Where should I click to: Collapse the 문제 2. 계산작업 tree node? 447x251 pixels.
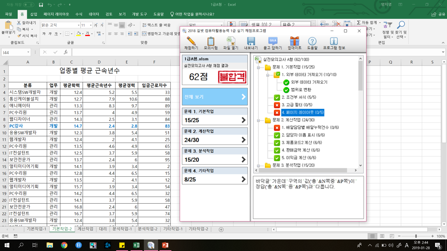[258, 120]
